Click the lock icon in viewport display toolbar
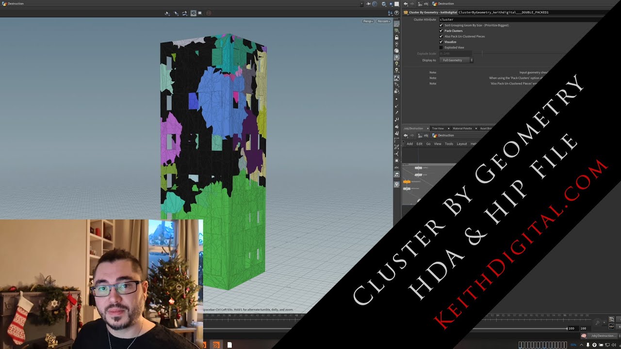This screenshot has height=349, width=621. pyautogui.click(x=396, y=37)
